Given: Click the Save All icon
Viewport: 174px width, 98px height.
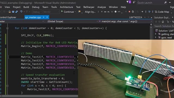Looking at the screenshot, I should click(17, 12).
